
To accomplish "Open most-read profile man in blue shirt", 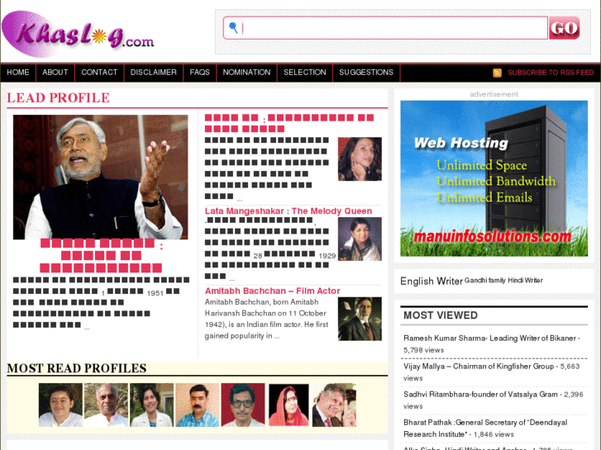I will click(x=198, y=405).
